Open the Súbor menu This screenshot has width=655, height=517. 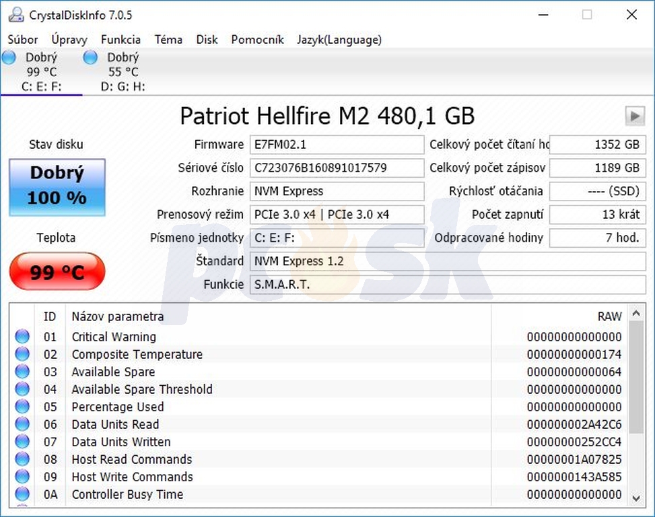(x=23, y=40)
